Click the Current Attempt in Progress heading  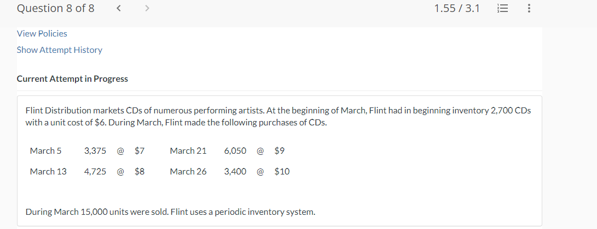[x=72, y=79]
